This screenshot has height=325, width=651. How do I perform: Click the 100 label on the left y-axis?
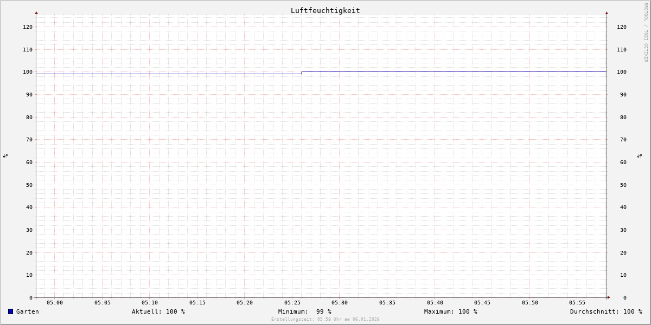[x=28, y=71]
